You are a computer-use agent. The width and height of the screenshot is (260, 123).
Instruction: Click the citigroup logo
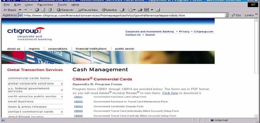[x=26, y=31]
